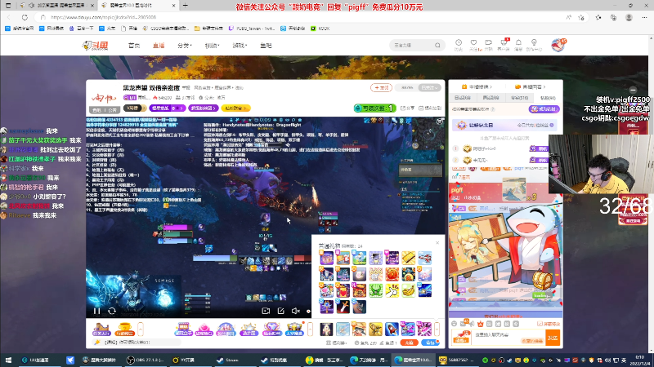Open 鱼吧 in Douyu navigation
654x367 pixels.
[x=267, y=46]
